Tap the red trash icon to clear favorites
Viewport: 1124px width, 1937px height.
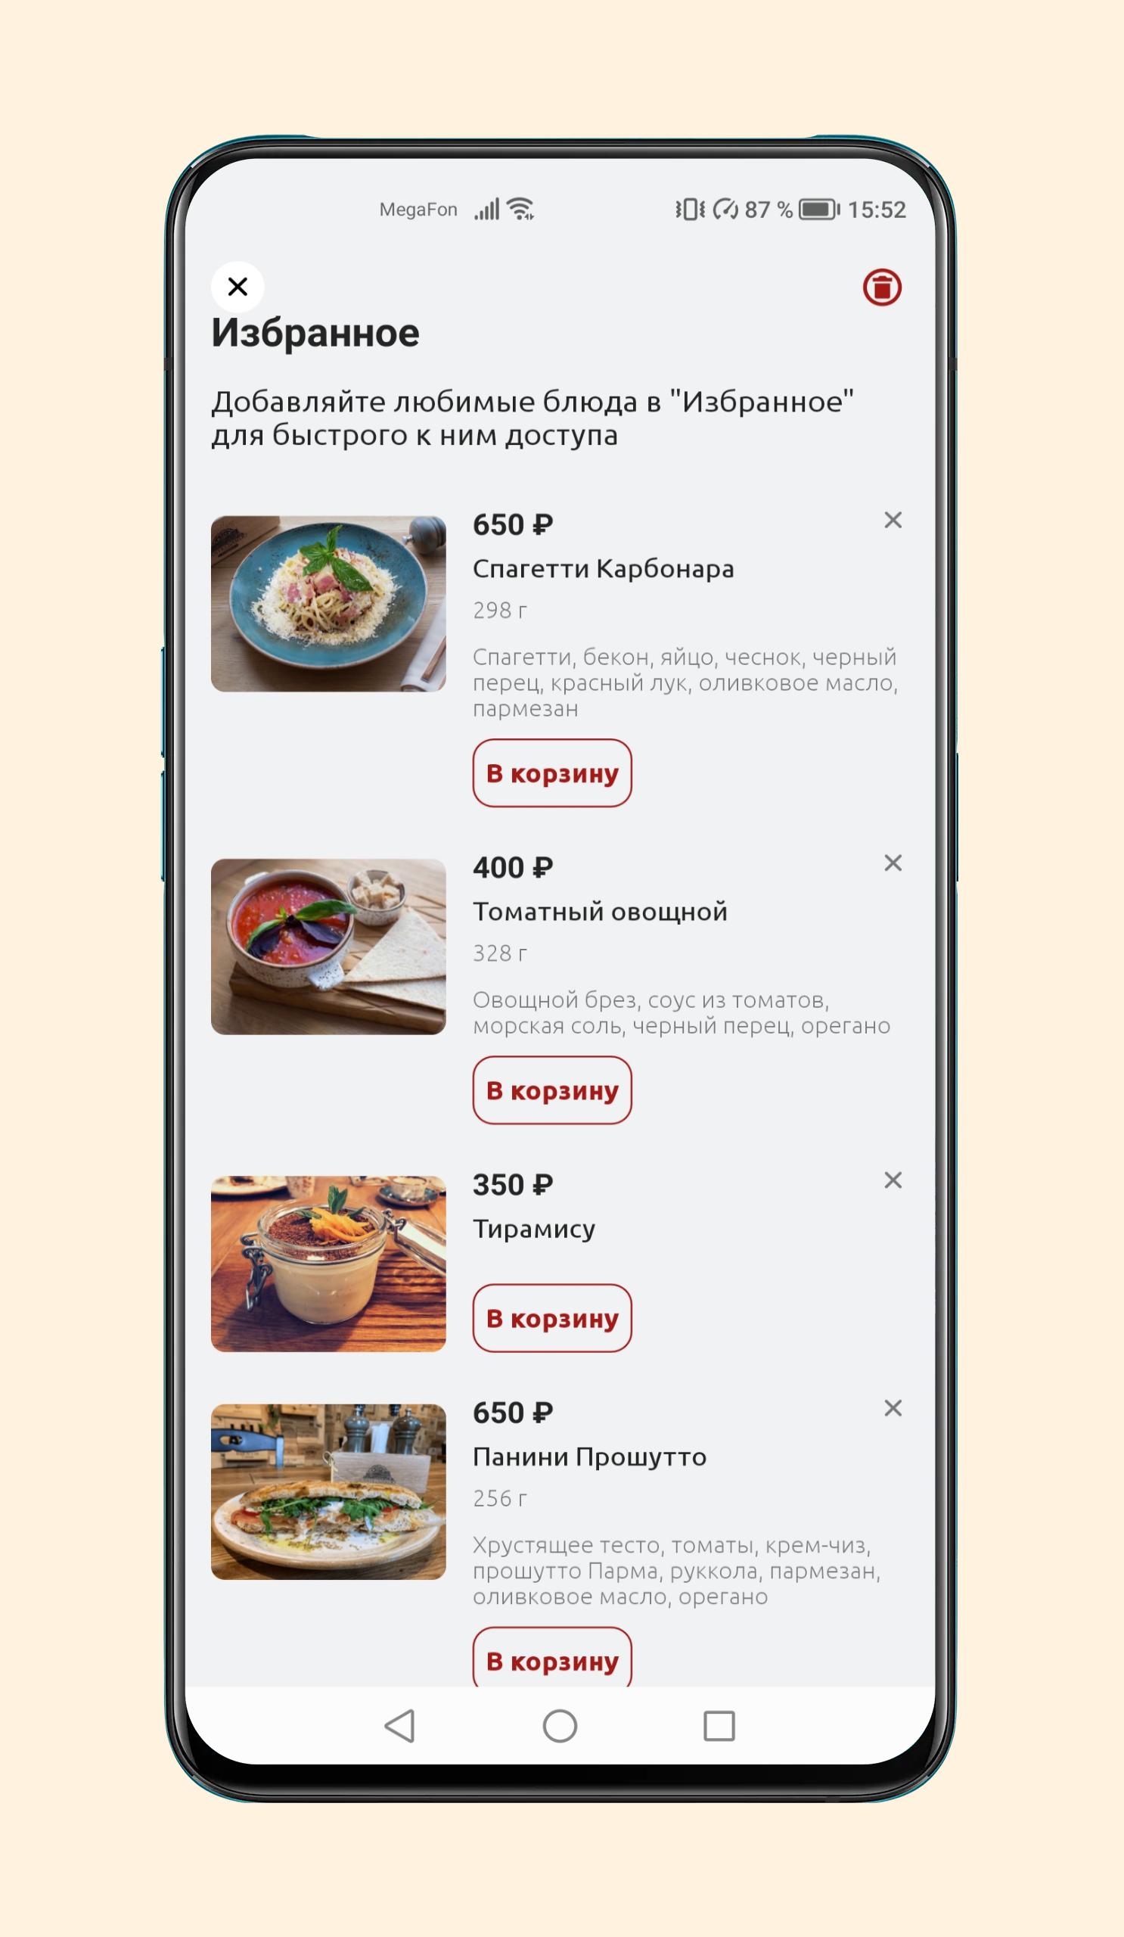pyautogui.click(x=881, y=288)
